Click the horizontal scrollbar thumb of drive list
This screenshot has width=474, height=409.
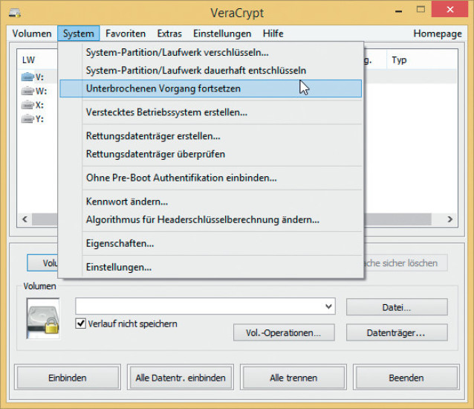click(x=397, y=219)
